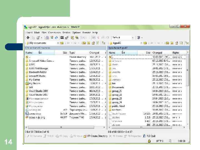The width and height of the screenshot is (200, 150).
Task: Click SFTP-3 protocol in the status bar
Action: point(159,141)
